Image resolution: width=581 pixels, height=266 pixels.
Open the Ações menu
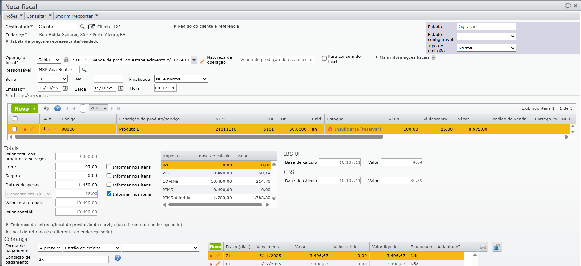click(x=14, y=16)
